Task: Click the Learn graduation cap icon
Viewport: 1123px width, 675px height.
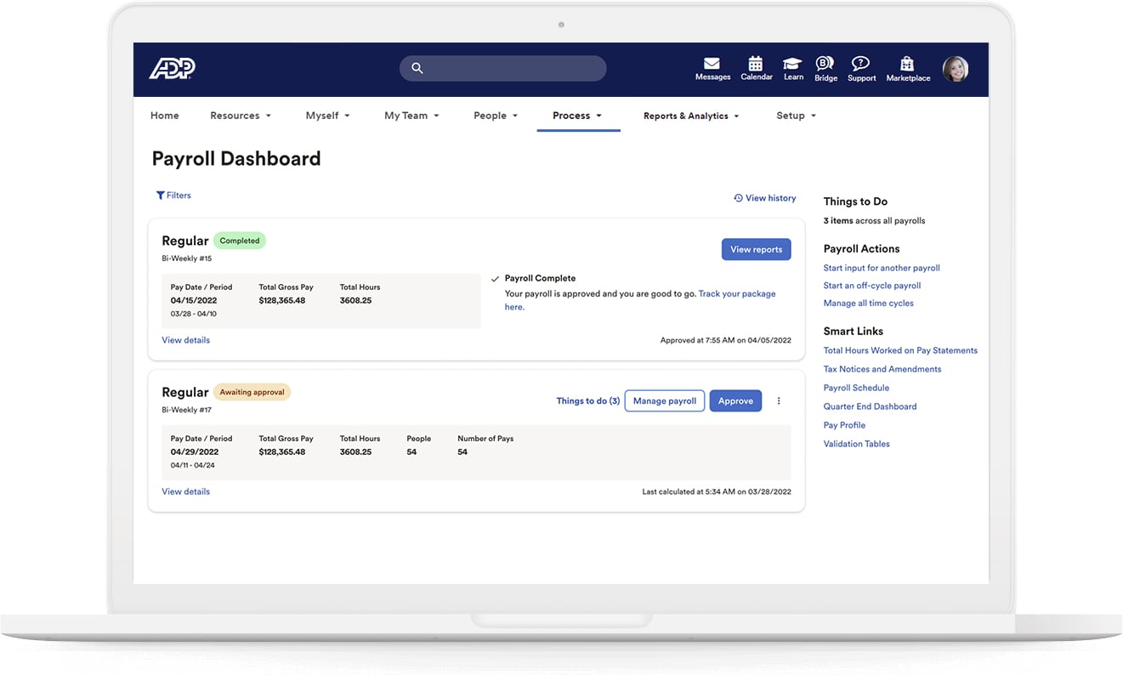Action: pyautogui.click(x=792, y=64)
